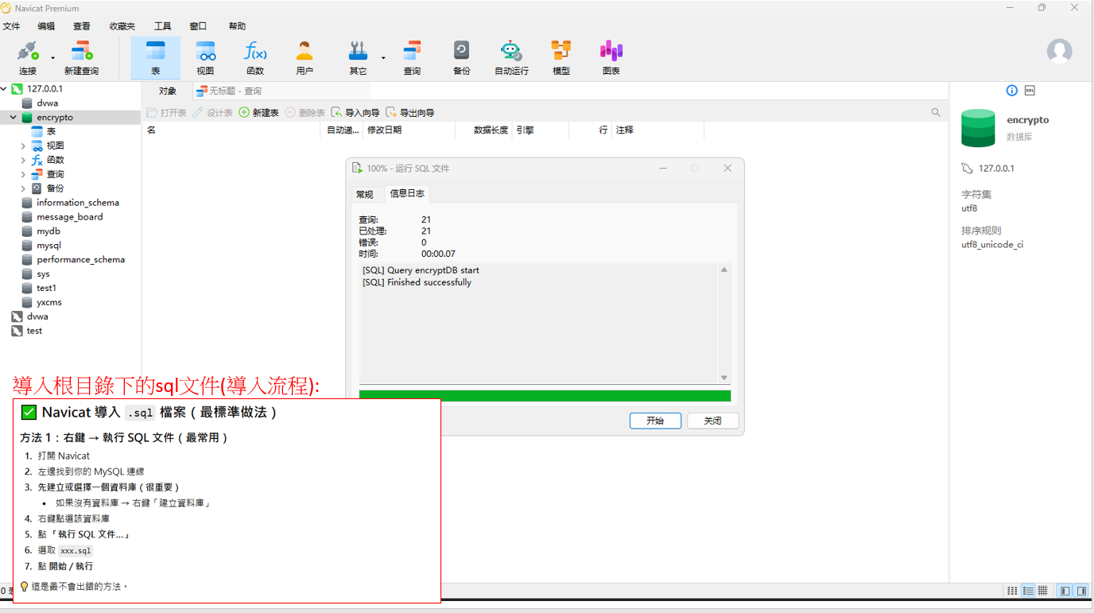The image size is (1094, 613).
Task: Open the View (查看) menu
Action: 82,26
